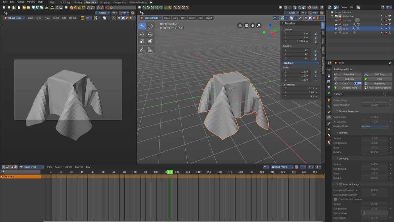Click the blue Z axis on the navigation gizmo
Screen dimensions: 394x222
pos(270,25)
